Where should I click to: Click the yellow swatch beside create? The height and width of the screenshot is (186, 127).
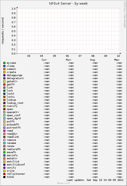tap(4, 72)
